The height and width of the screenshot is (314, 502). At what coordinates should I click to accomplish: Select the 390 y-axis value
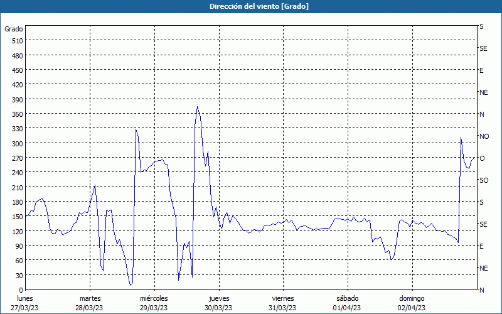click(18, 100)
